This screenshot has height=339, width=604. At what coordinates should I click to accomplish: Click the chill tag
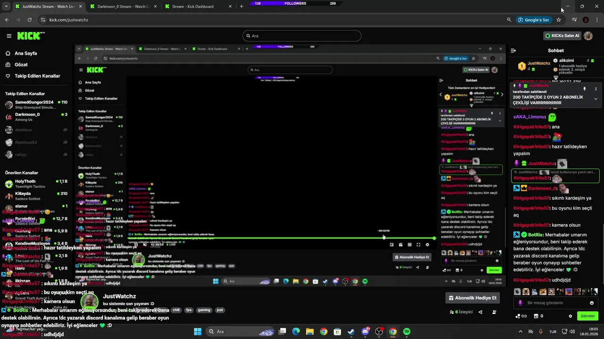coord(176,310)
